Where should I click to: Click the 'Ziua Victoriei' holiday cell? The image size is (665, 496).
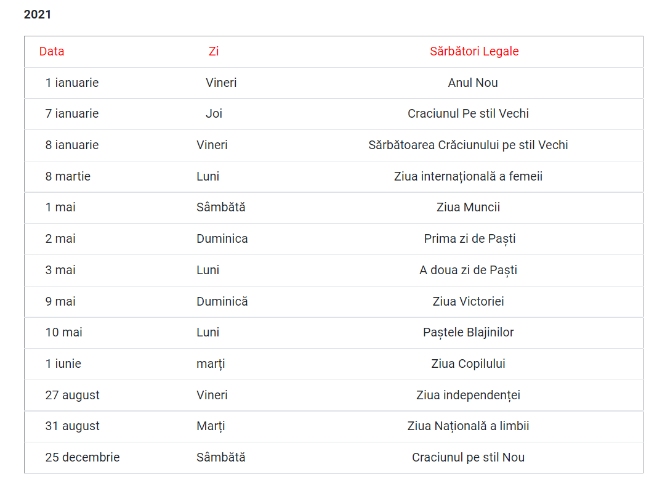pos(468,302)
